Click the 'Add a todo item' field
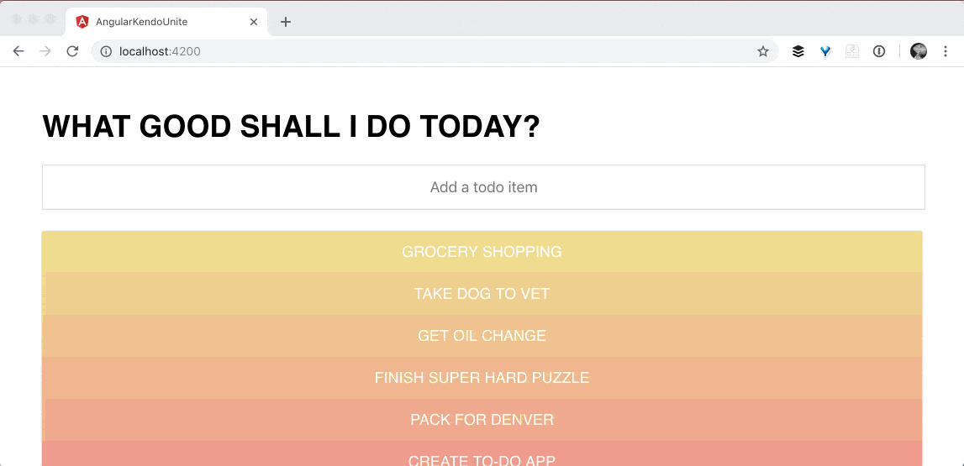 483,187
